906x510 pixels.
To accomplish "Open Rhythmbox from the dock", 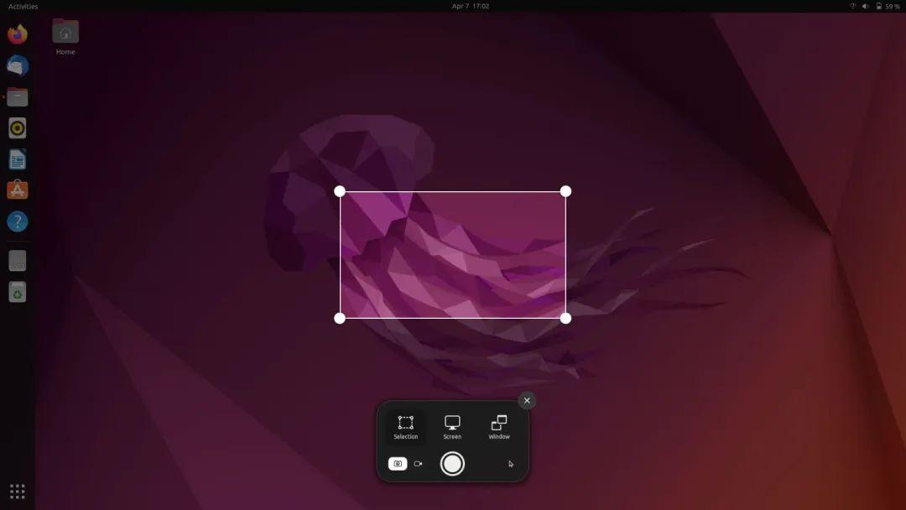I will (x=18, y=127).
